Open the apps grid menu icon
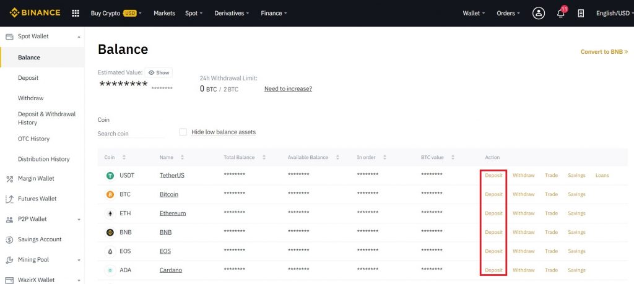 pos(76,14)
